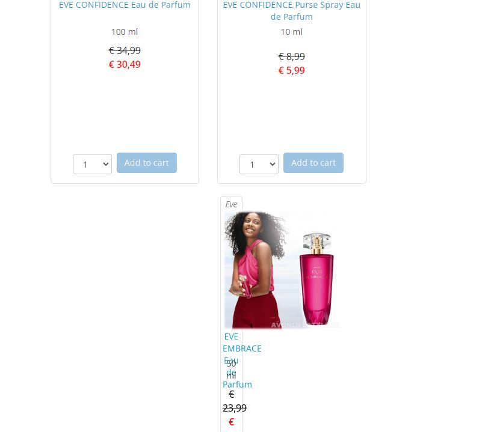500x432 pixels.
Task: Click the AVONLIFESTYLE watermark on image
Action: tap(305, 325)
